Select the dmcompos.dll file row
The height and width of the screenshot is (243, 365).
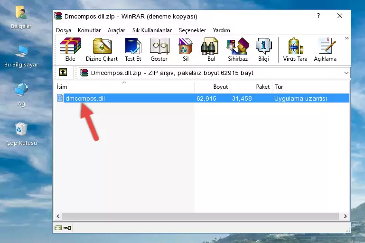203,98
